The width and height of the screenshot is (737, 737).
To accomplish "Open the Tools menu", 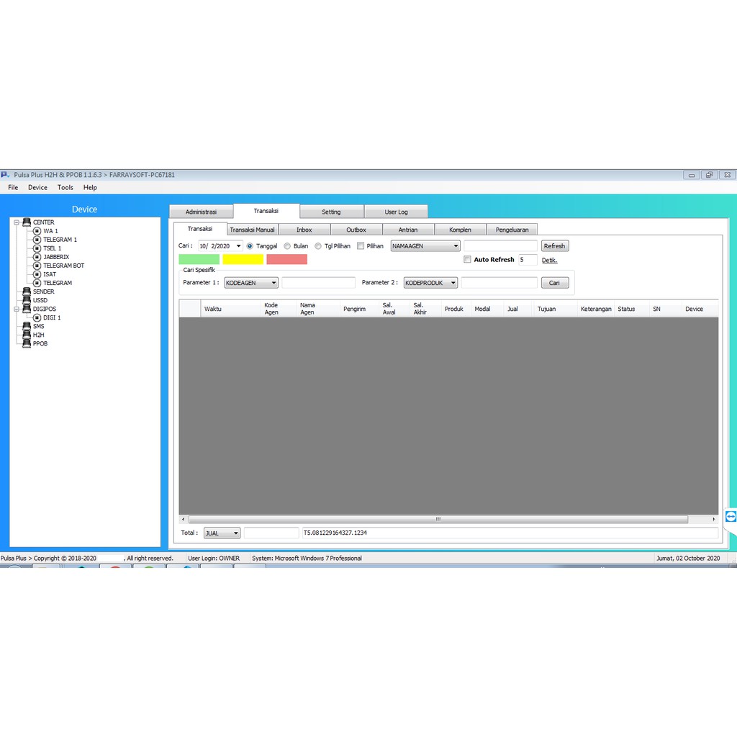I will (65, 188).
